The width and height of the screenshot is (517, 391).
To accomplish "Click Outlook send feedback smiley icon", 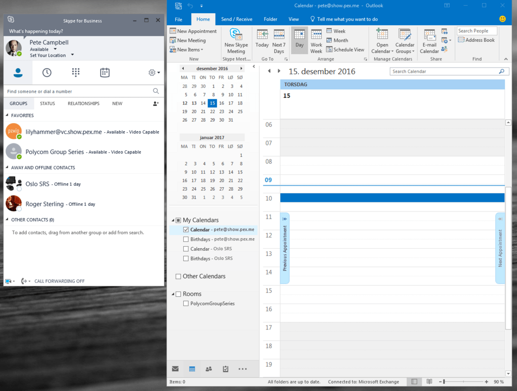I will click(502, 19).
